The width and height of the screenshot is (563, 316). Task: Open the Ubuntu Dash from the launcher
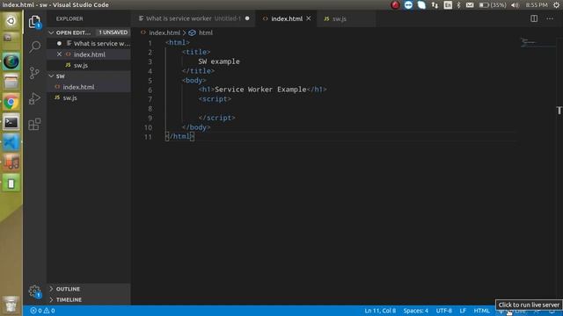[x=11, y=21]
